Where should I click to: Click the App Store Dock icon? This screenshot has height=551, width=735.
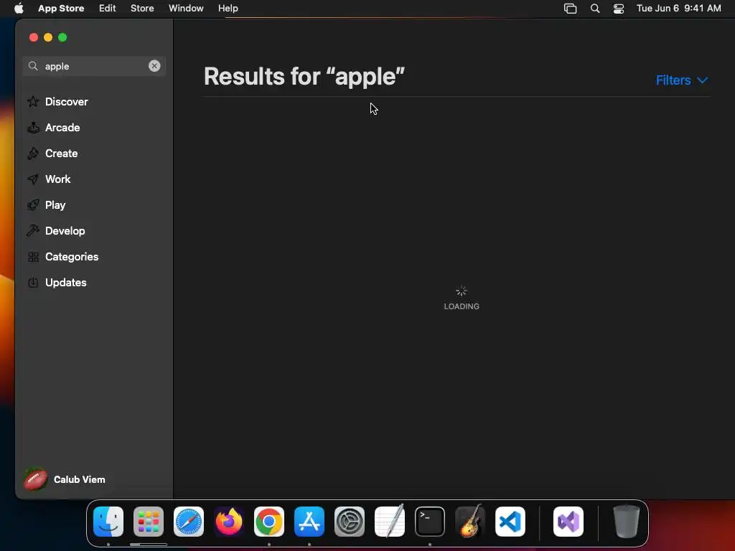pyautogui.click(x=309, y=522)
